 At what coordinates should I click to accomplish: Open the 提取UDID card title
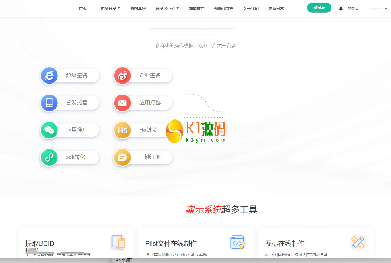coord(40,244)
